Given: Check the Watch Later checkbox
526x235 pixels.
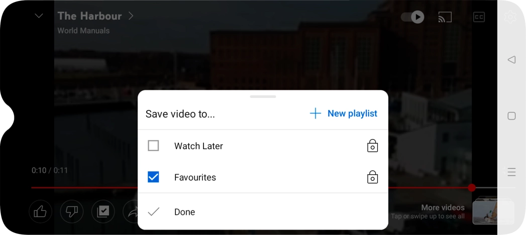Looking at the screenshot, I should click(153, 146).
